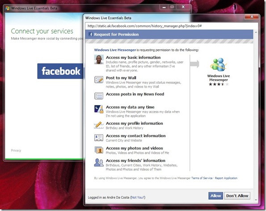Click the Windows flag icon in background window title
Image resolution: width=266 pixels, height=211 pixels.
coord(7,8)
